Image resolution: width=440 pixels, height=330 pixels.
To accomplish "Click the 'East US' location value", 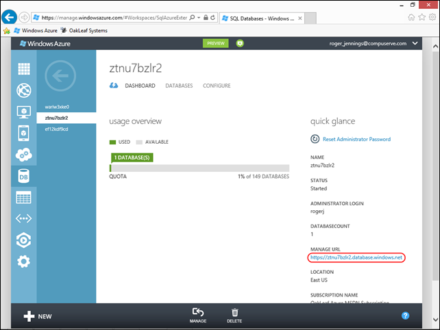I will [319, 280].
